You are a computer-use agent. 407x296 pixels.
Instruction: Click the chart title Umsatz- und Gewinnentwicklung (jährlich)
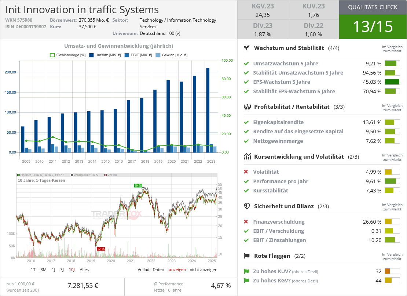(119, 46)
